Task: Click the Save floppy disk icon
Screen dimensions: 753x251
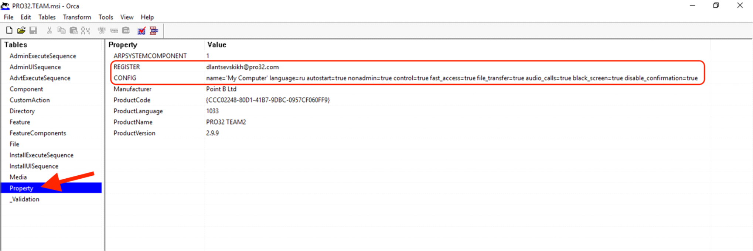Action: coord(33,31)
